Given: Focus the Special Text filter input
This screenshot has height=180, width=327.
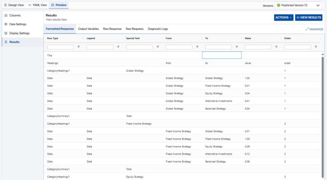Looking at the screenshot, I should tap(140, 47).
